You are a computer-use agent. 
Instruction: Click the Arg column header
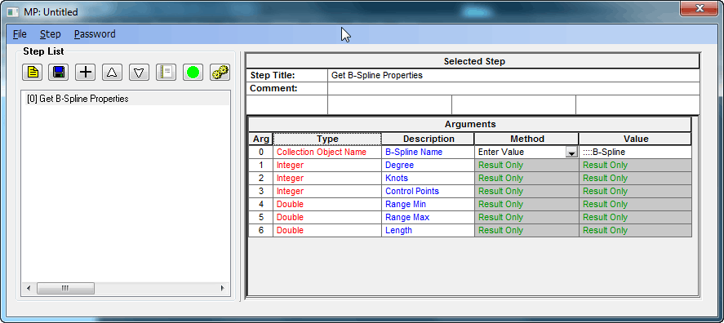(x=261, y=139)
